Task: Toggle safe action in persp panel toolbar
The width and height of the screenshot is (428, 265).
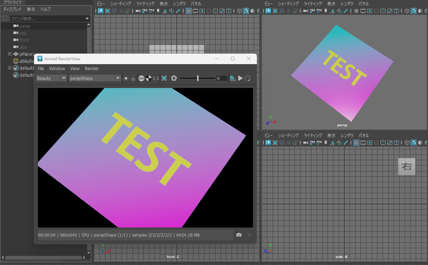Action: (389, 11)
